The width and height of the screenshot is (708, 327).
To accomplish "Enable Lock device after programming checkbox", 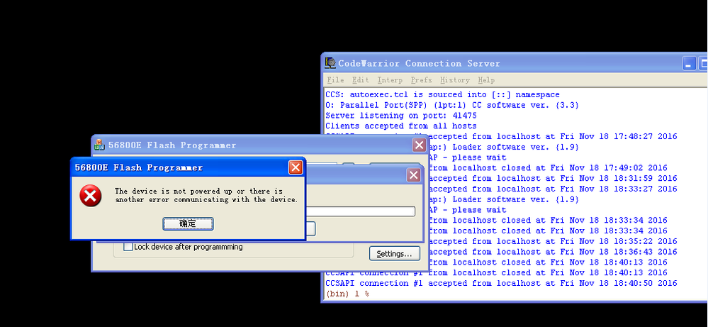I will point(128,247).
